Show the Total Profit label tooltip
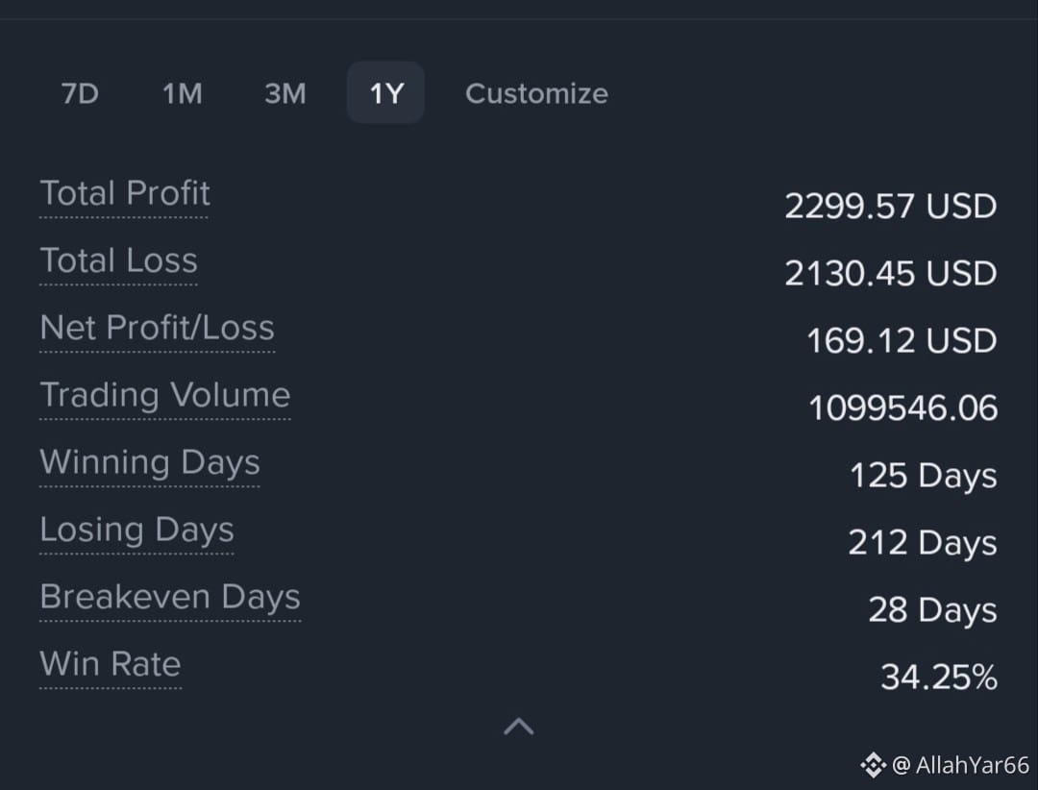 124,193
